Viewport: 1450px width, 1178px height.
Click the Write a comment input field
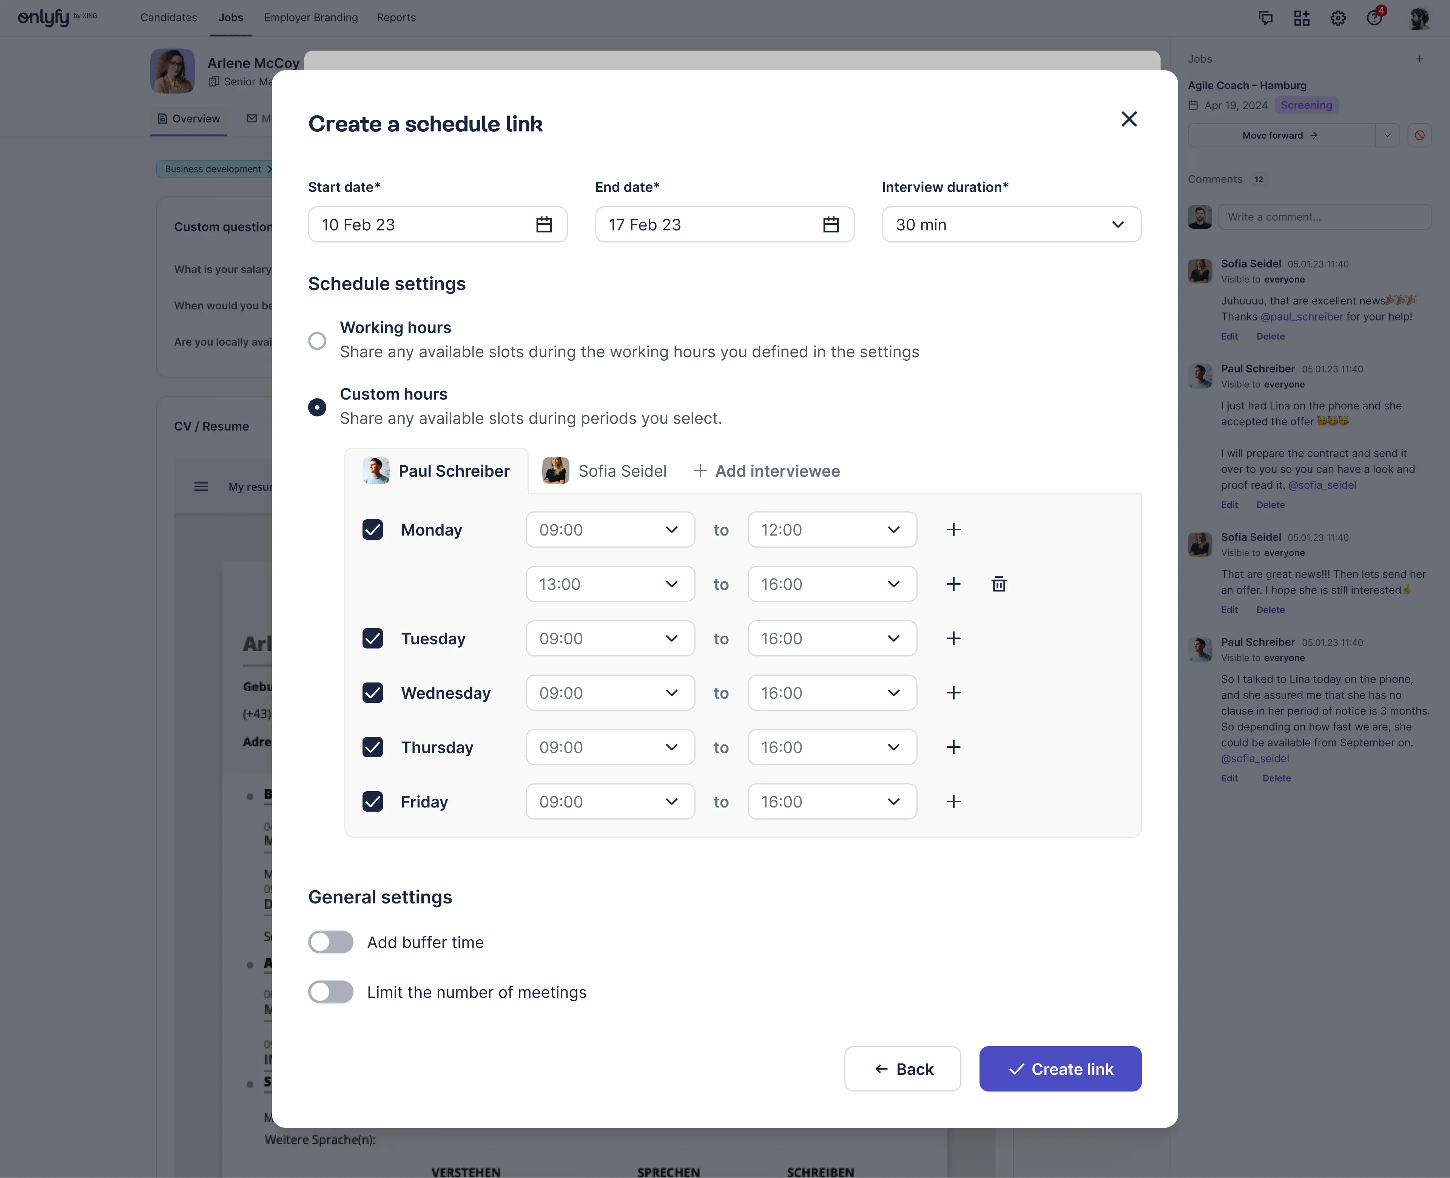click(1325, 217)
